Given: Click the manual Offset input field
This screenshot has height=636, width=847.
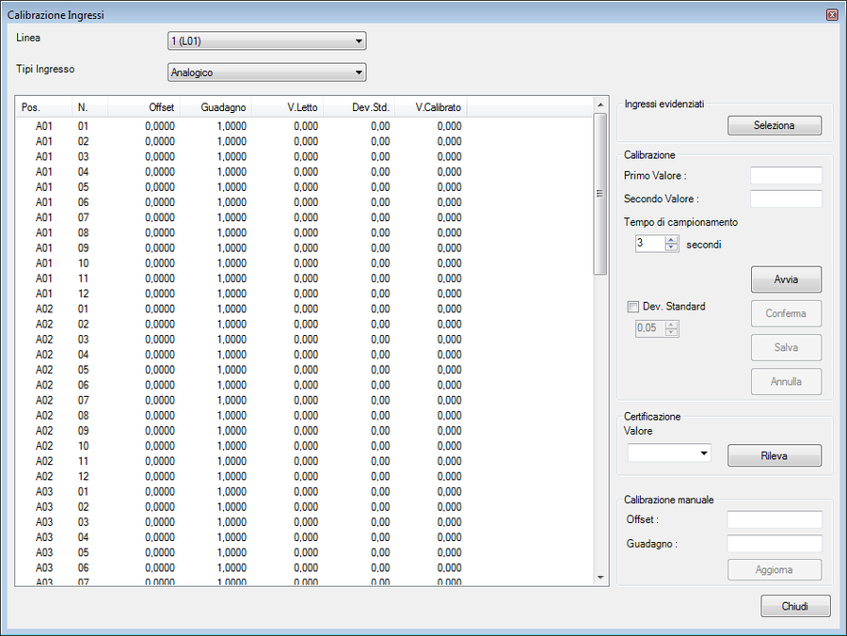Looking at the screenshot, I should [774, 519].
